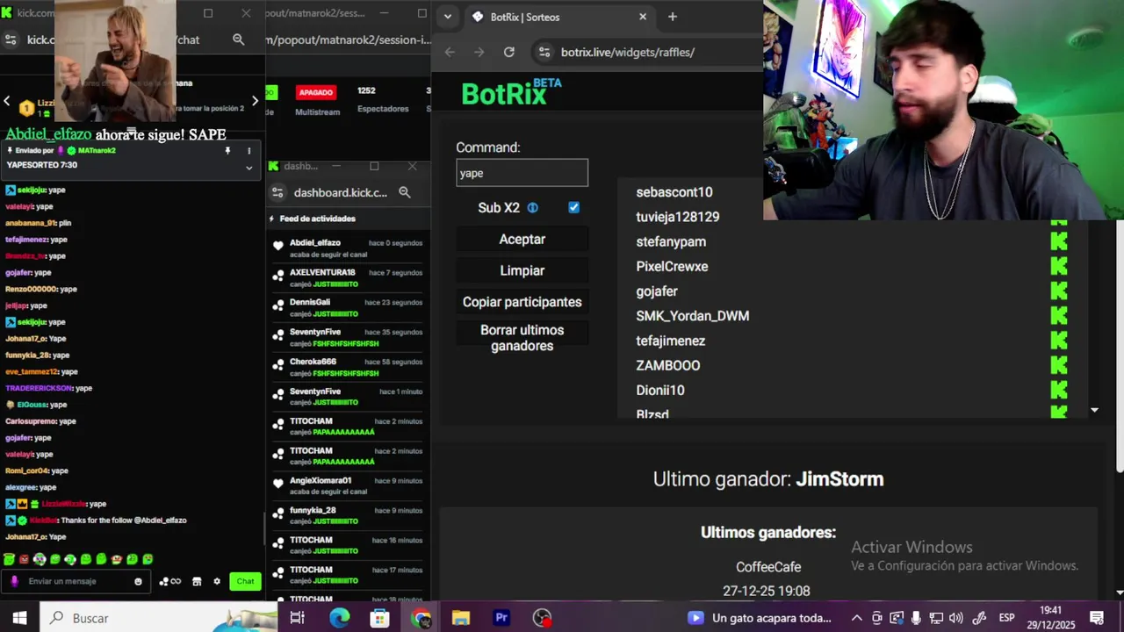
Task: Open the Chrome tab search dropdown
Action: tap(448, 17)
